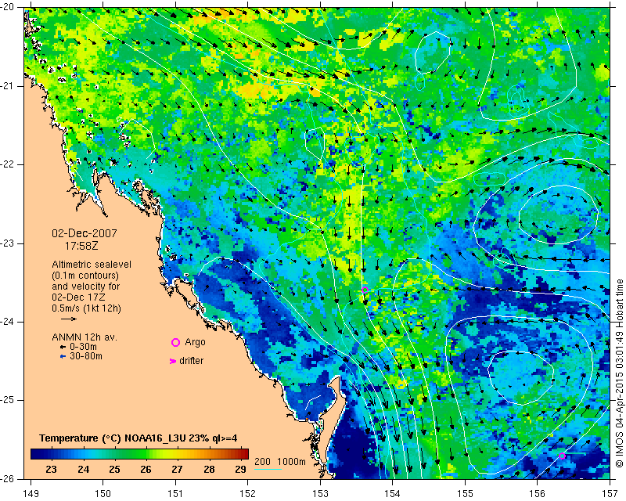Click the '152' longitude axis label
Viewport: 626px width, 501px height.
(x=247, y=494)
